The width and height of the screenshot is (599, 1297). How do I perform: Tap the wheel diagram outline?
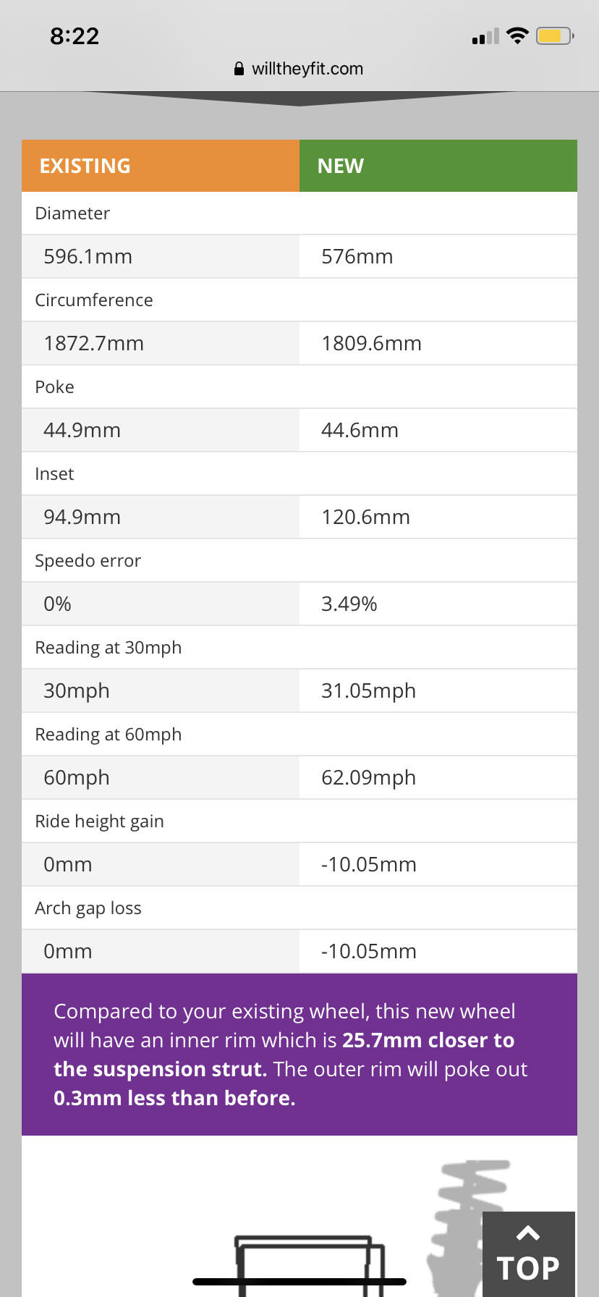310,1266
